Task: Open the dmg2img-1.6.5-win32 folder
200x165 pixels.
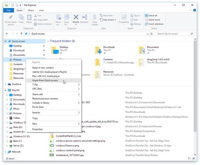Action: click(154, 62)
